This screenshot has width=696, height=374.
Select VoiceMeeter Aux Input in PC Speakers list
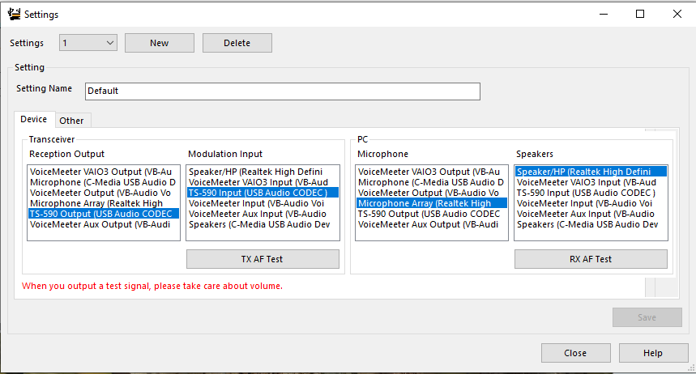tap(591, 214)
